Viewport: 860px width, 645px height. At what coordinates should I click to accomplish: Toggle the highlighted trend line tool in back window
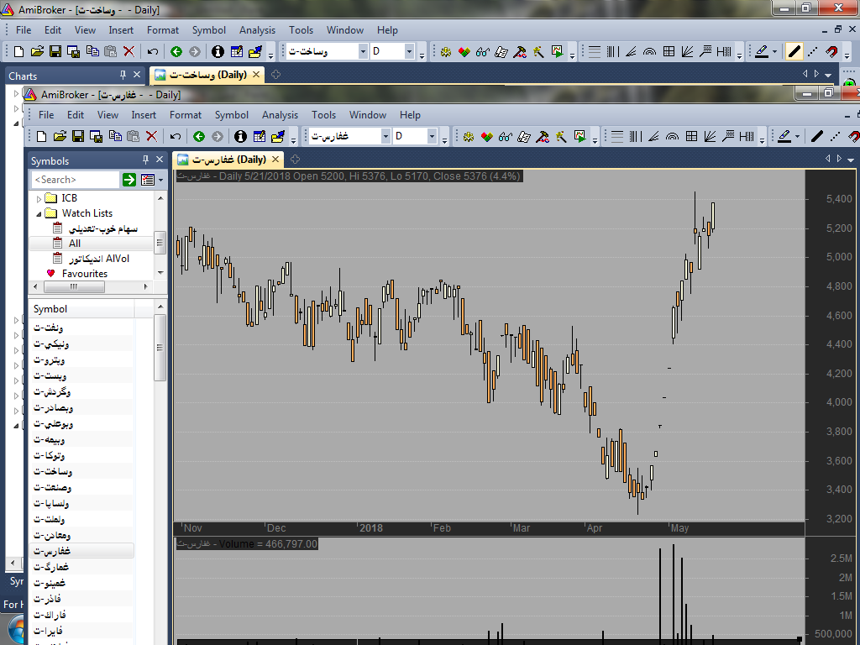794,51
